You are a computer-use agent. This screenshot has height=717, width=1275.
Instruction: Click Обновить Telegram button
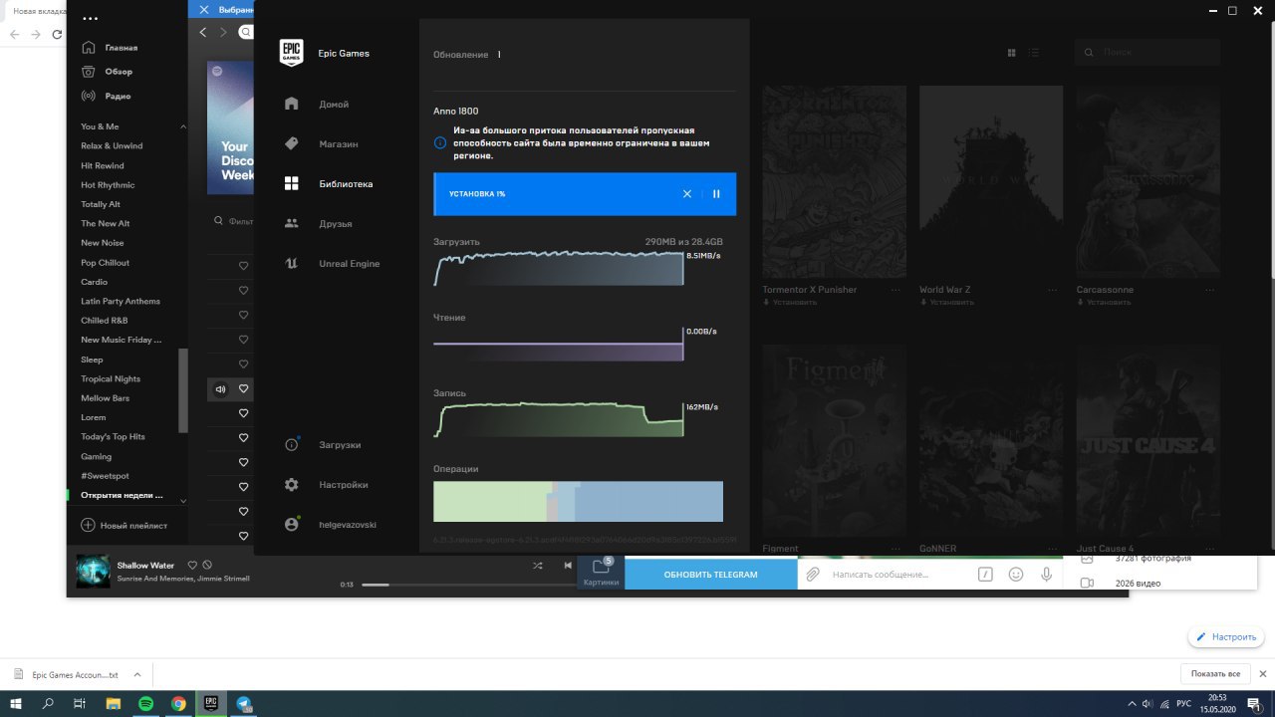coord(711,575)
